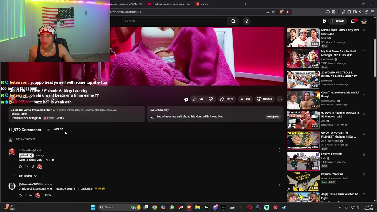Click the Create button

[338, 21]
